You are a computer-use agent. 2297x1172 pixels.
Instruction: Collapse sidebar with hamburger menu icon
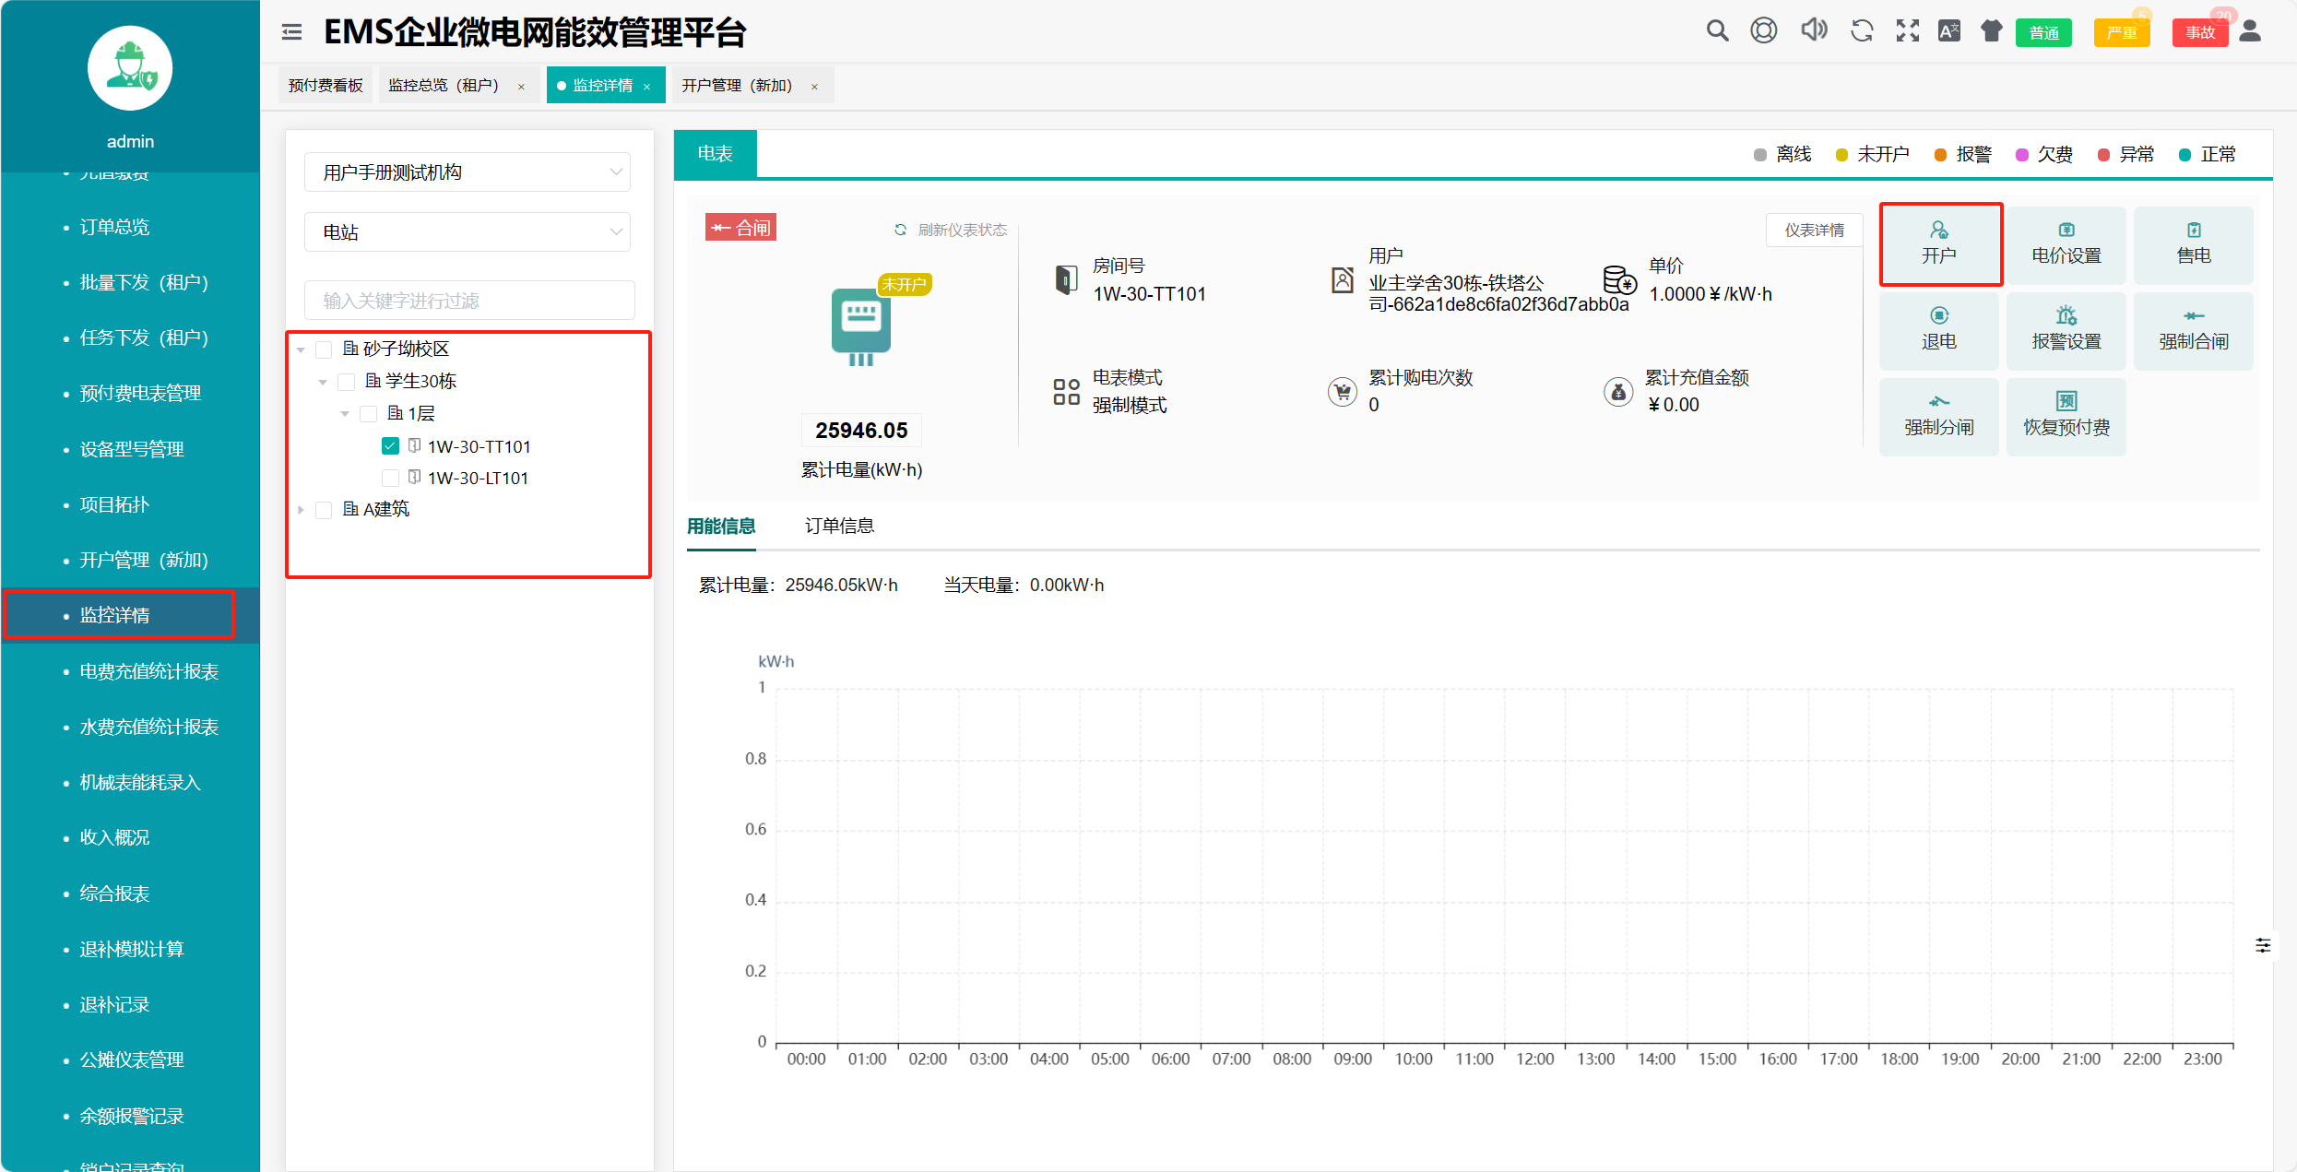click(291, 32)
